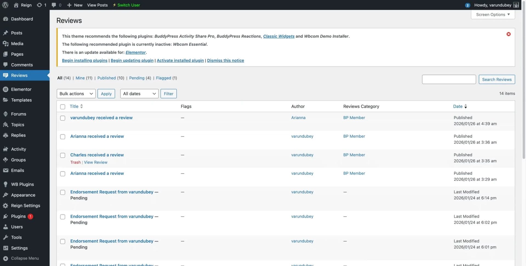This screenshot has height=266, width=526.
Task: View Pending reviews only
Action: [x=136, y=78]
